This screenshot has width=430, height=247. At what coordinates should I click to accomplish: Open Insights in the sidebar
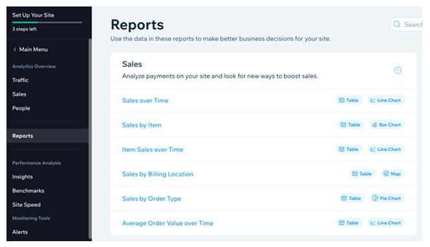(x=23, y=177)
